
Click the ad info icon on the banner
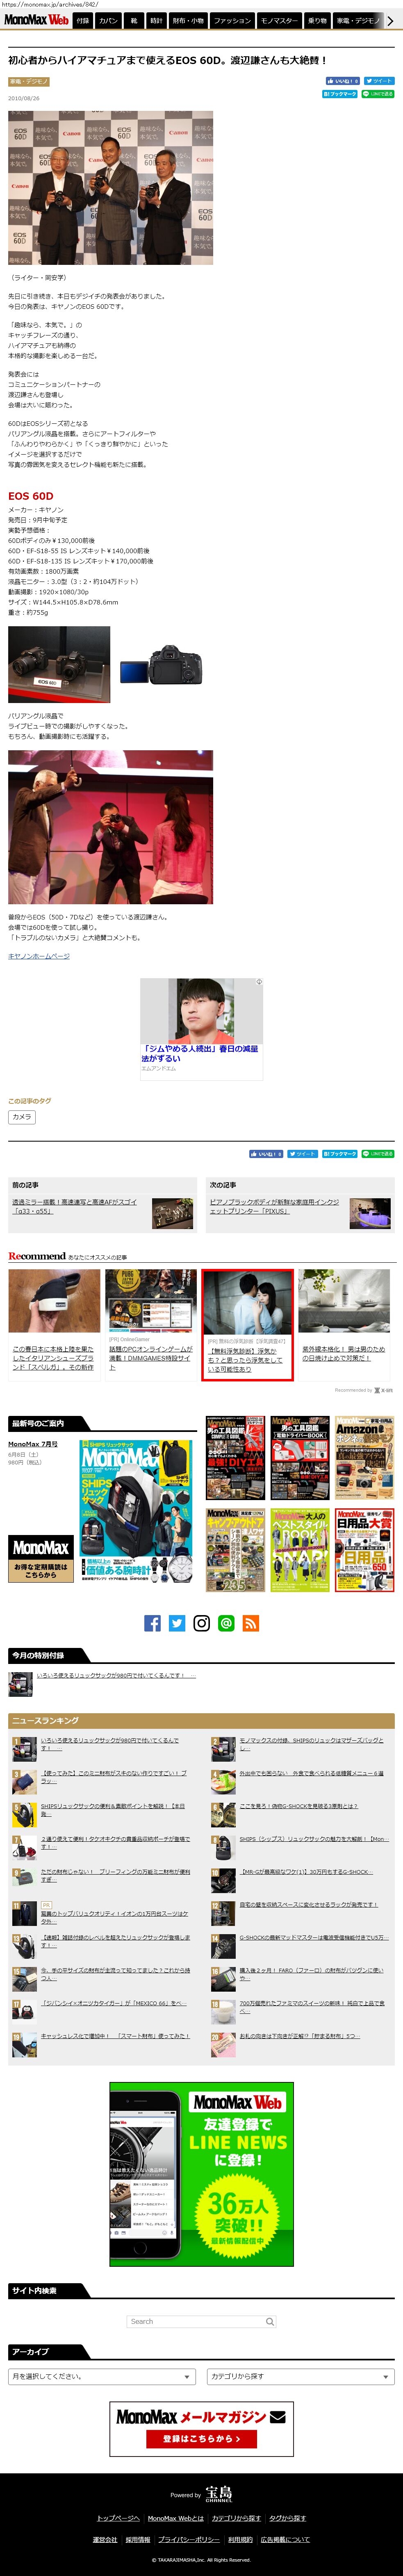click(x=260, y=982)
